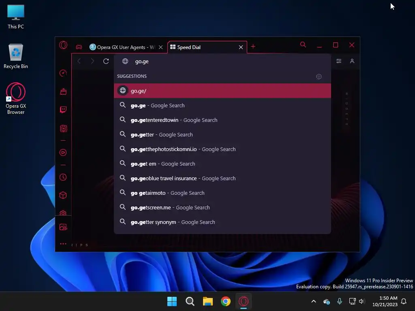Open sidebar three-dots more options
The height and width of the screenshot is (311, 415).
coord(63,244)
